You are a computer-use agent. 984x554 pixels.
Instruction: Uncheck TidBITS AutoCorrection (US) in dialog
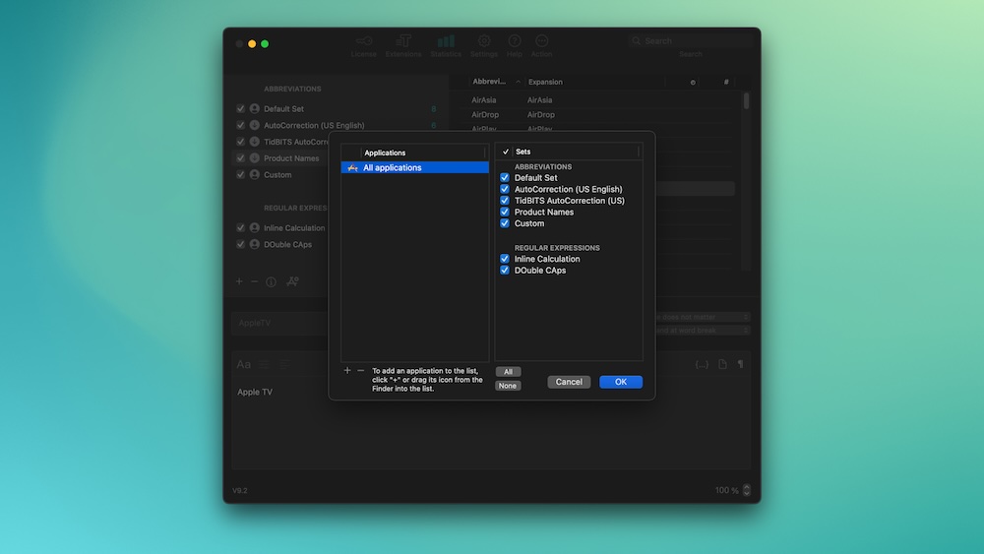coord(505,201)
